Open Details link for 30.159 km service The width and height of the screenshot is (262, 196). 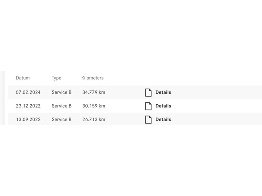pyautogui.click(x=163, y=106)
